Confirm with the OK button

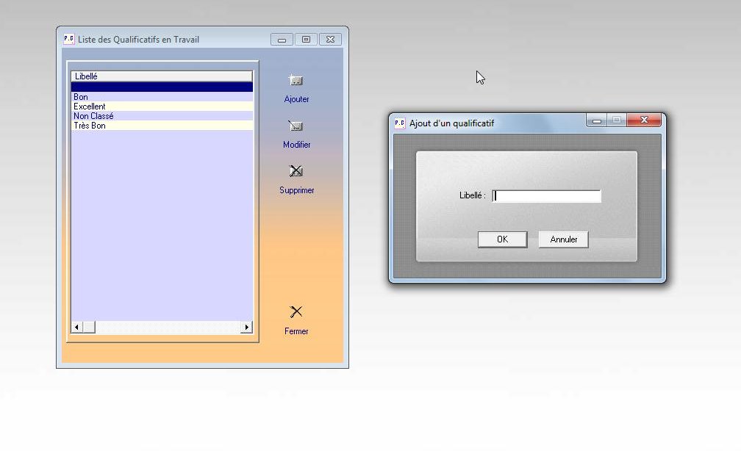(x=502, y=239)
